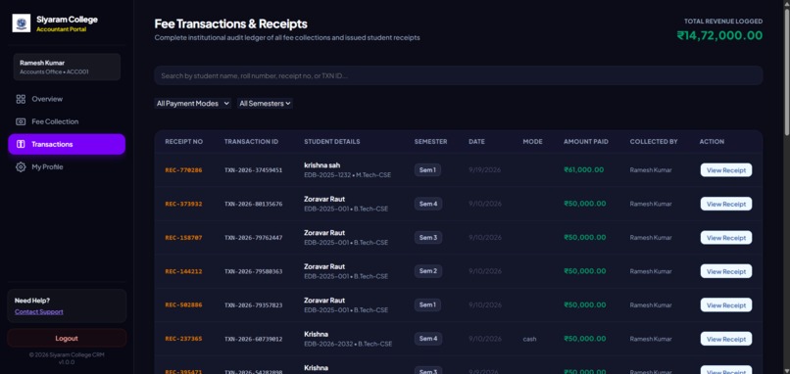The height and width of the screenshot is (374, 790).
Task: Open the All Payment Modes dropdown
Action: pyautogui.click(x=192, y=103)
